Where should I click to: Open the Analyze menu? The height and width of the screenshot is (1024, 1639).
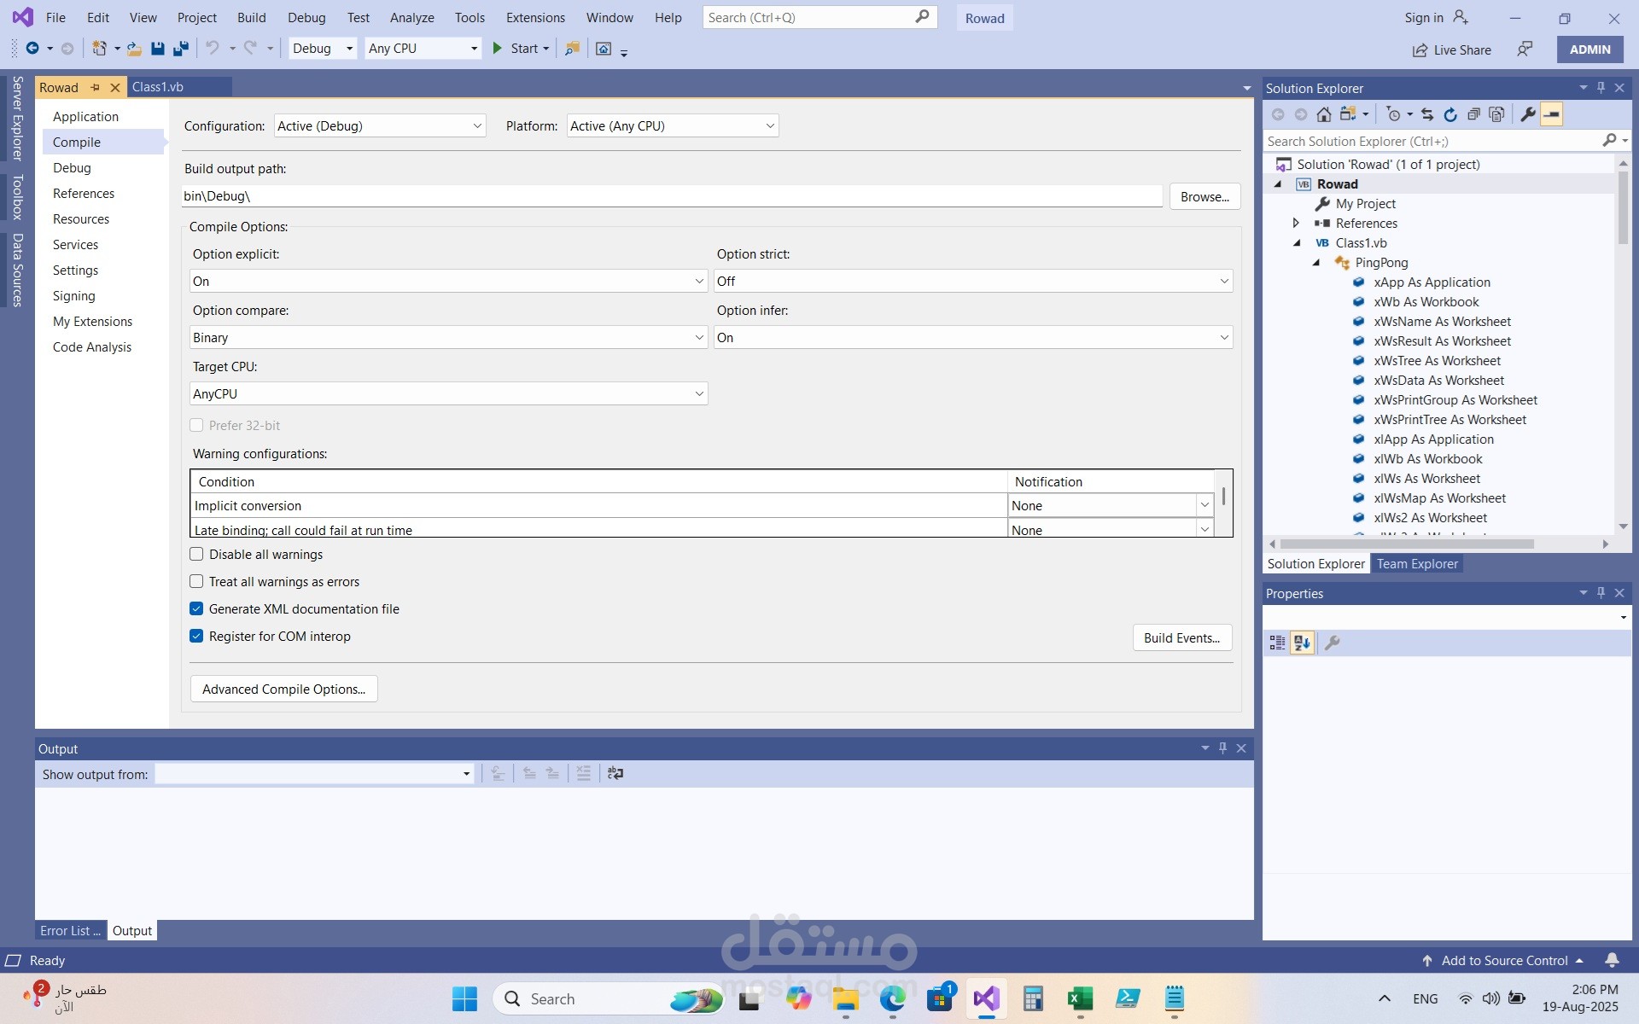coord(411,17)
